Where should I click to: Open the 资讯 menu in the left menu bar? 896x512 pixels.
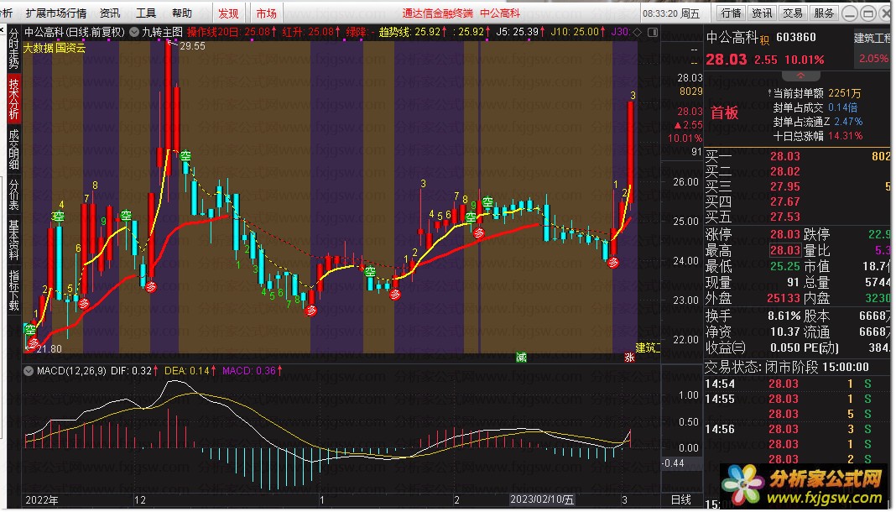110,13
